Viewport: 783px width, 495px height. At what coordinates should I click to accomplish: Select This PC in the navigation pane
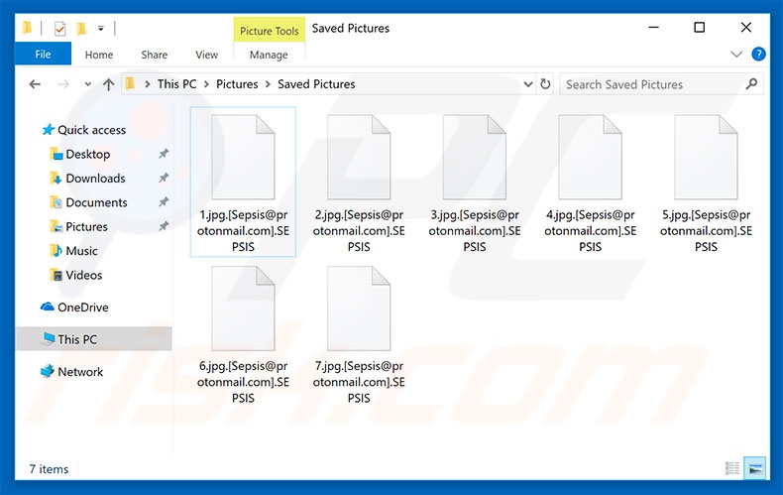tap(94, 339)
